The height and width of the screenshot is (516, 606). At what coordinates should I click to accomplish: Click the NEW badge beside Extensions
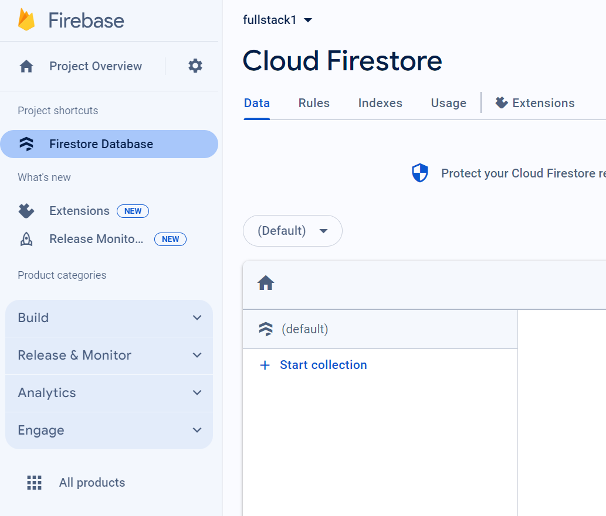[x=133, y=211]
